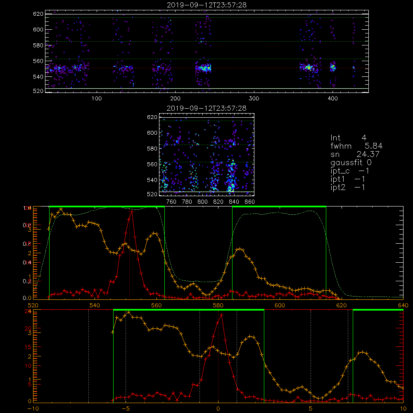Click x-axis label 200 under the top plot
Viewport: 413px width, 413px height.
pyautogui.click(x=175, y=99)
